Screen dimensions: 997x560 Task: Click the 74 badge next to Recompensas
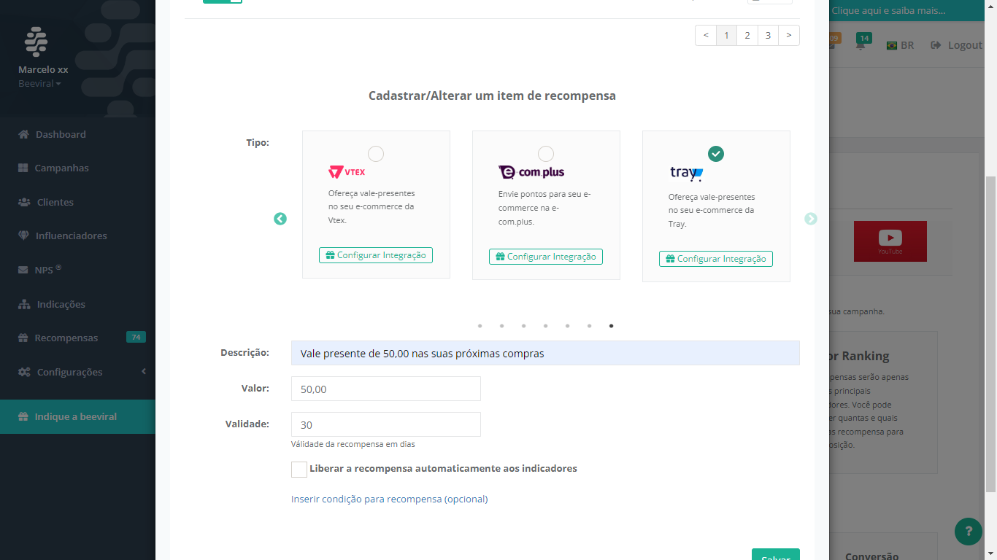click(136, 337)
